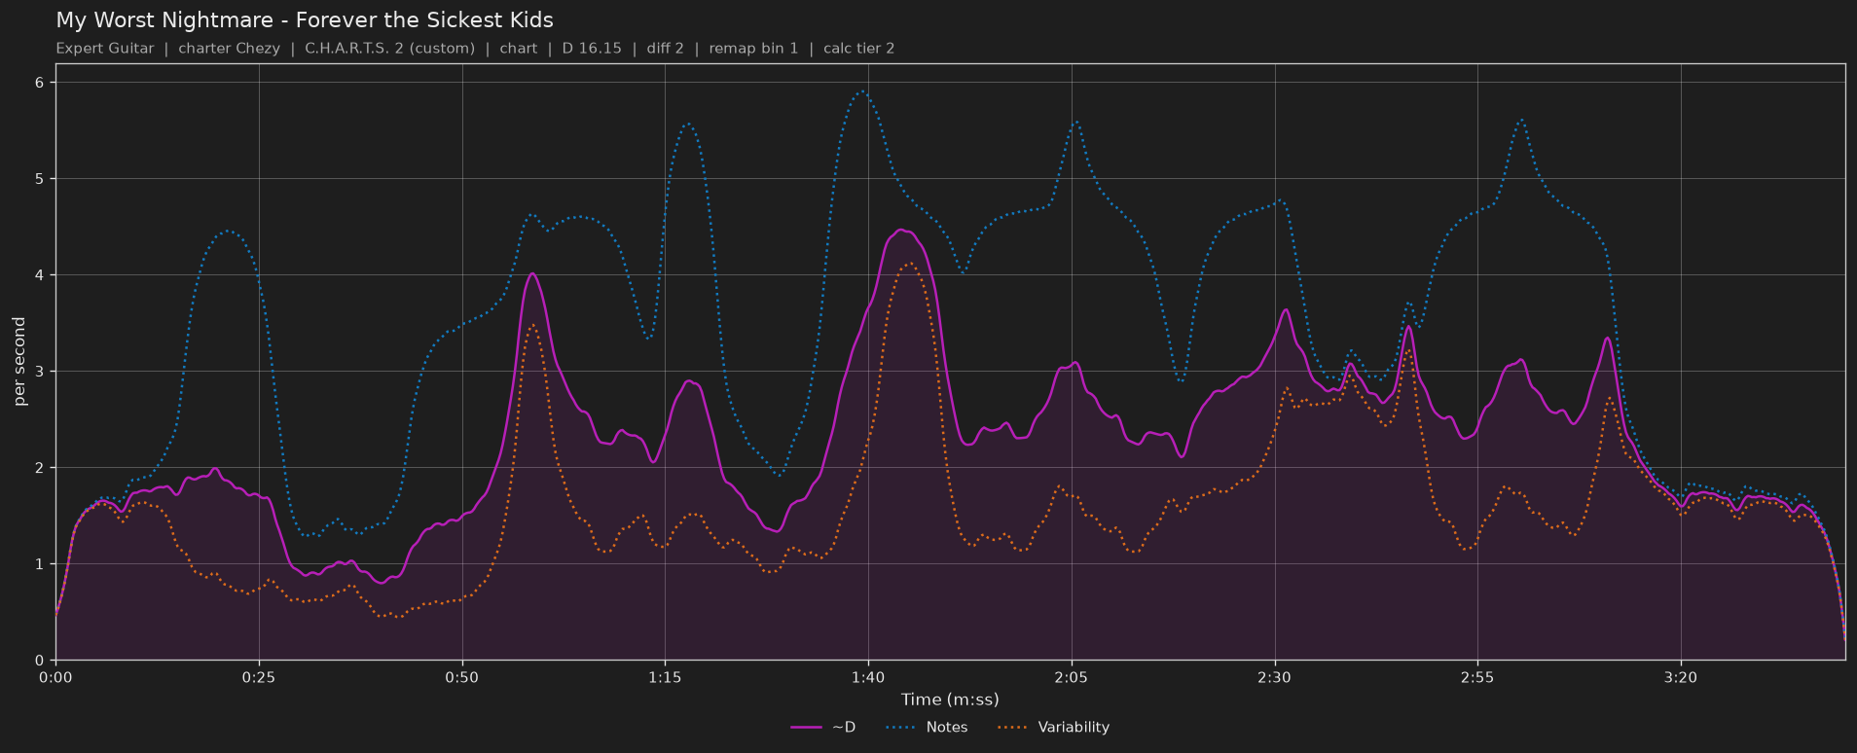This screenshot has height=753, width=1857.
Task: Click the "Time (m:ss)" x-axis label
Action: pos(950,699)
